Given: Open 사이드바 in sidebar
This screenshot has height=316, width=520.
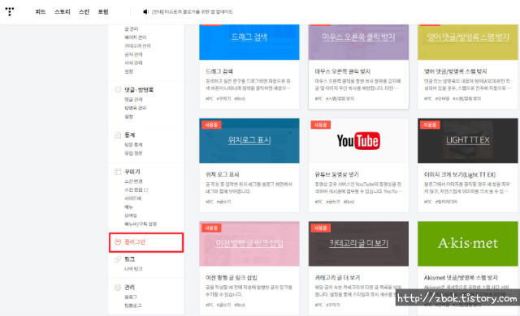Looking at the screenshot, I should (x=132, y=199).
